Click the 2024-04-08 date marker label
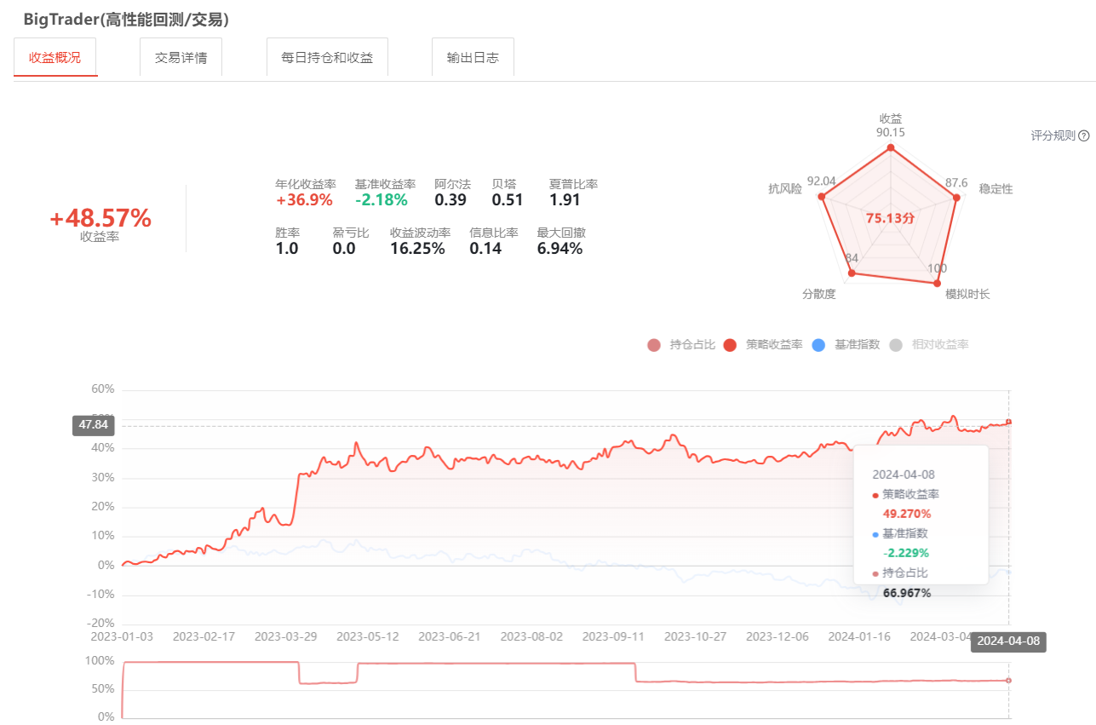Image resolution: width=1096 pixels, height=725 pixels. (x=1008, y=642)
